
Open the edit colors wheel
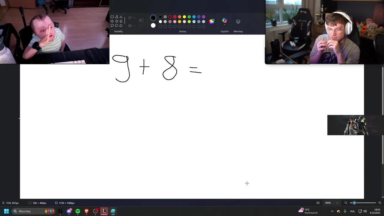point(212,21)
